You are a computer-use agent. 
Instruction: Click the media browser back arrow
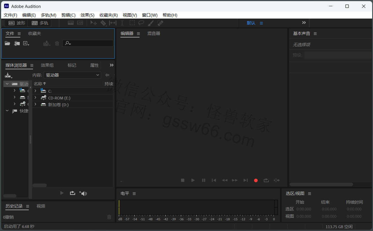tap(107, 75)
